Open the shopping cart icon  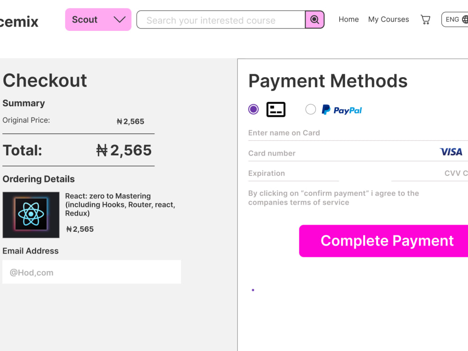pos(425,20)
